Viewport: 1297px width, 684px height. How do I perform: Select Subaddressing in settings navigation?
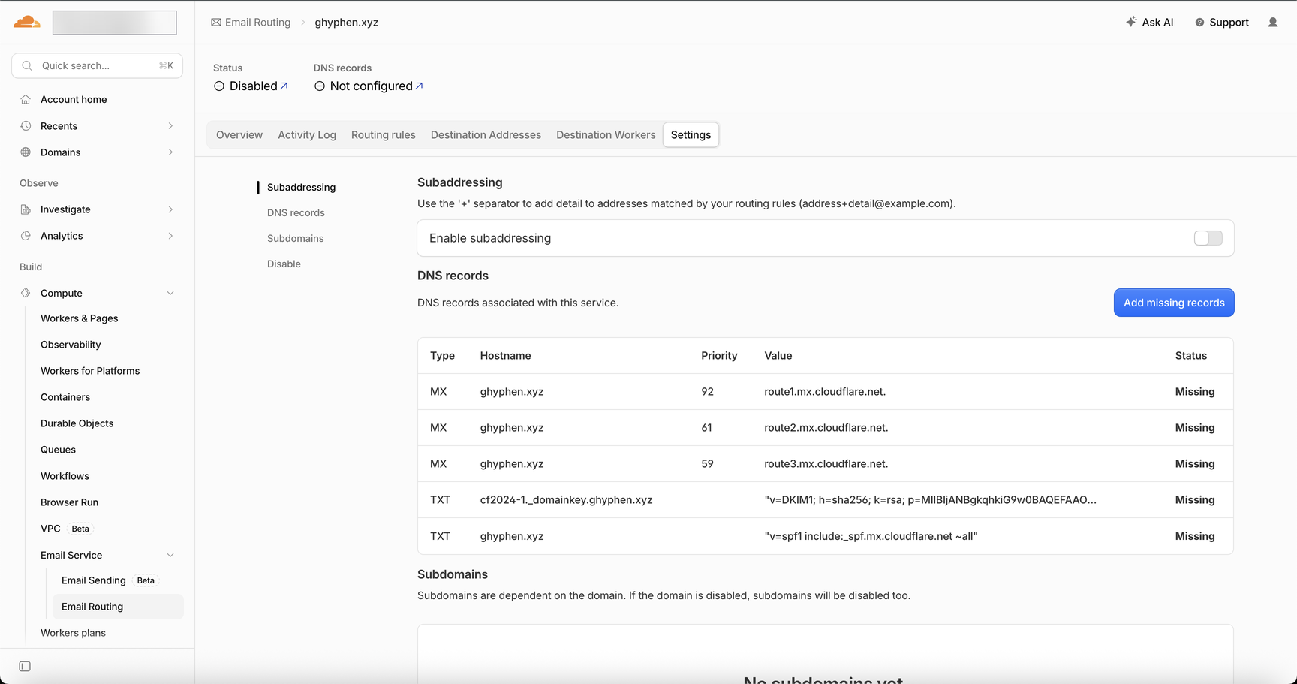tap(301, 188)
